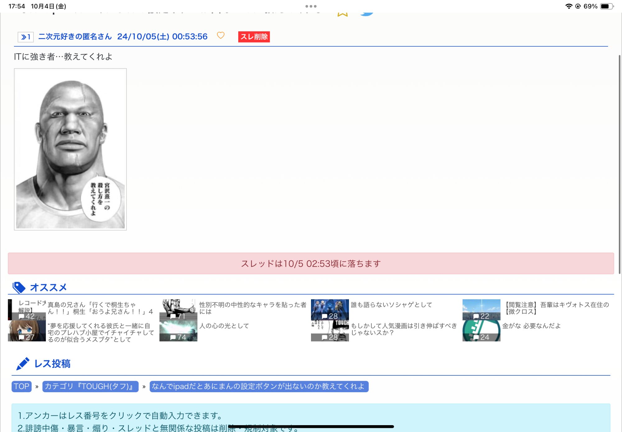Click poster name 二次元好きの匿名さん
This screenshot has height=432, width=622.
[75, 37]
